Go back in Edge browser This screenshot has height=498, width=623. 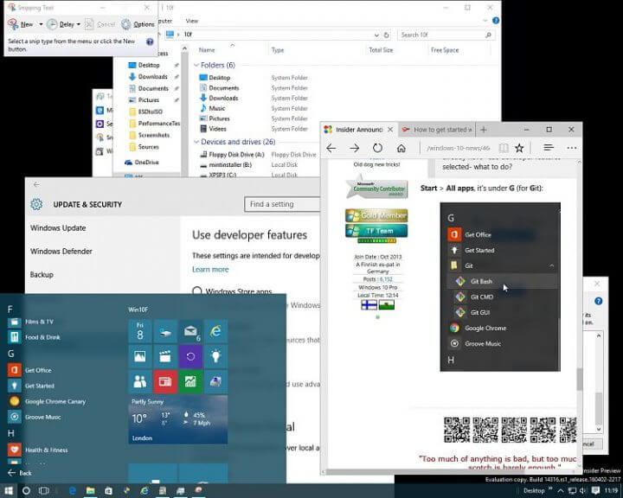(331, 148)
